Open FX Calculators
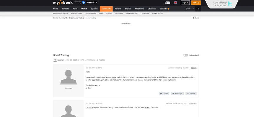 coord(90,13)
